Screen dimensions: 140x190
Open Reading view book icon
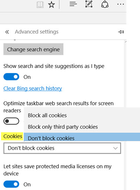point(40,5)
